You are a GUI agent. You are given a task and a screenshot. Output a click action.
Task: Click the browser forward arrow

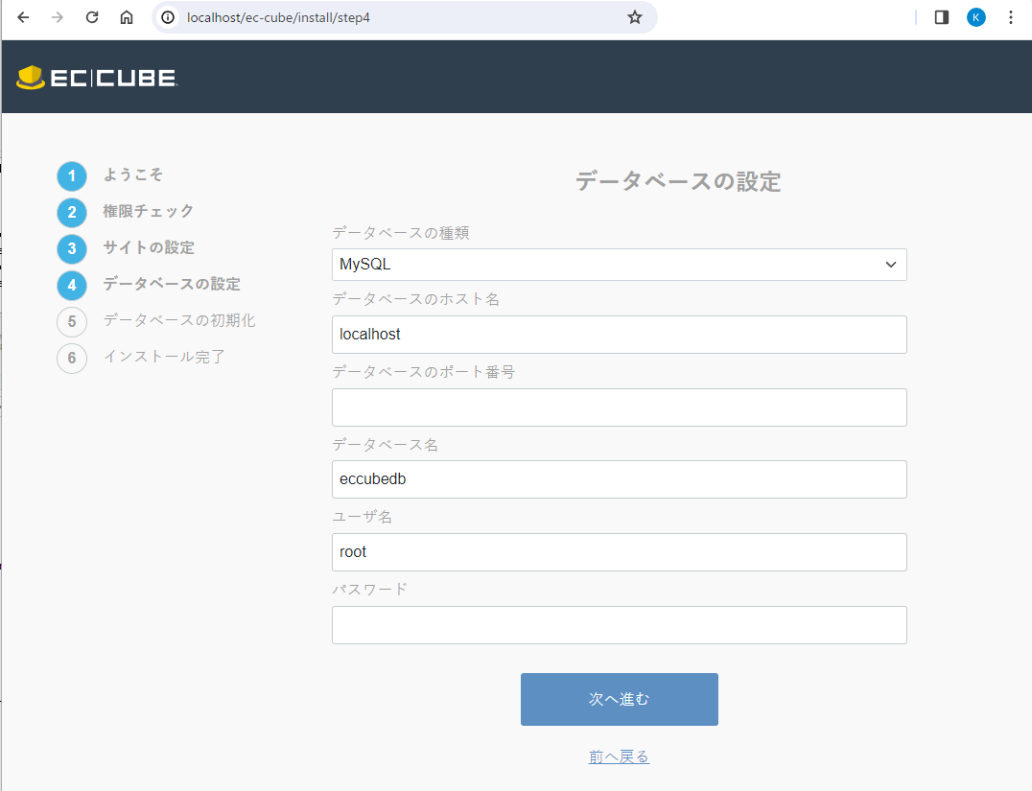click(58, 17)
